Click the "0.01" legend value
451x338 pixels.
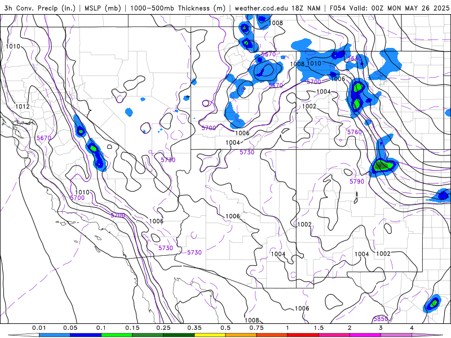coord(39,328)
